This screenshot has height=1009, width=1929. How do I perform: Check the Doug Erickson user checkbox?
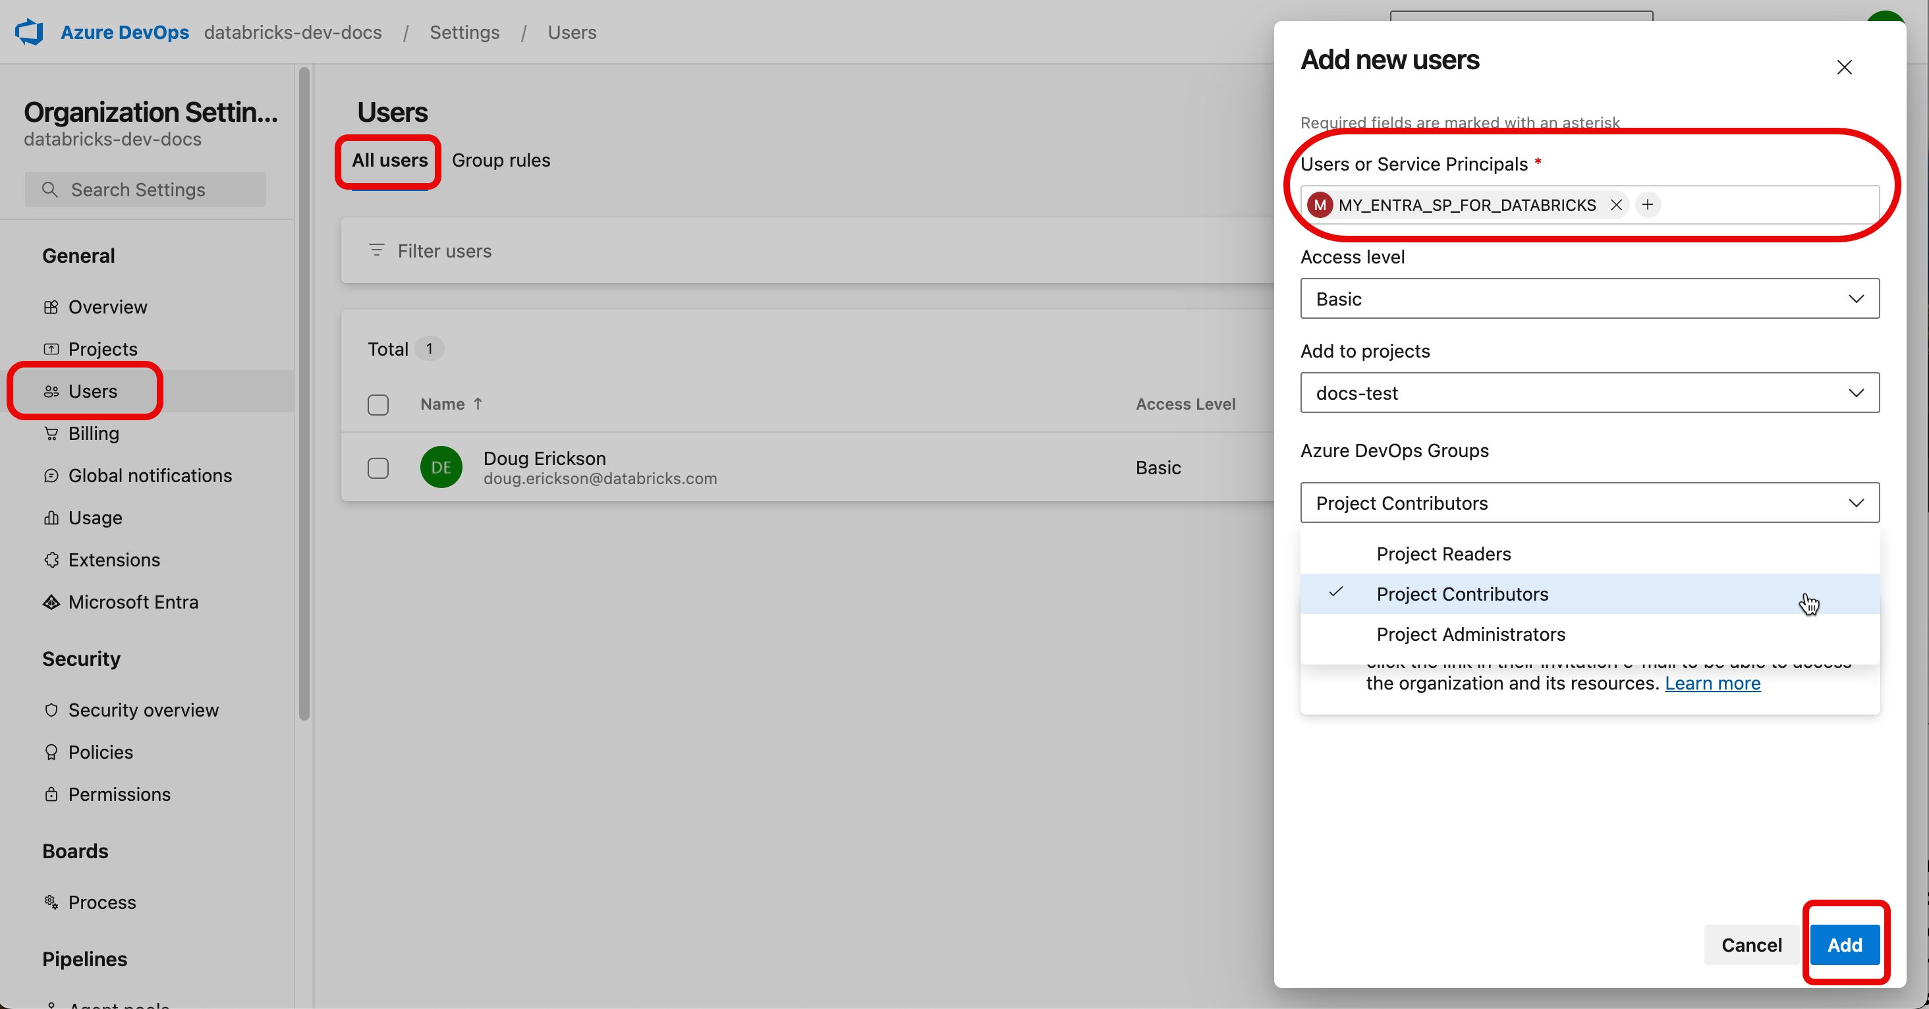[x=377, y=467]
